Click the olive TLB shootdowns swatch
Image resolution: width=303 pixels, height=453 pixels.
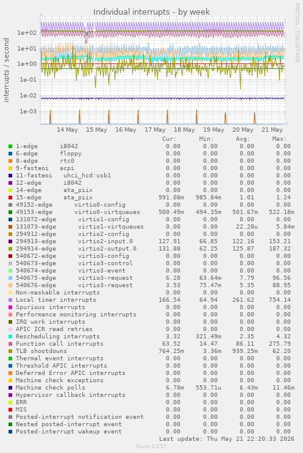(10, 351)
